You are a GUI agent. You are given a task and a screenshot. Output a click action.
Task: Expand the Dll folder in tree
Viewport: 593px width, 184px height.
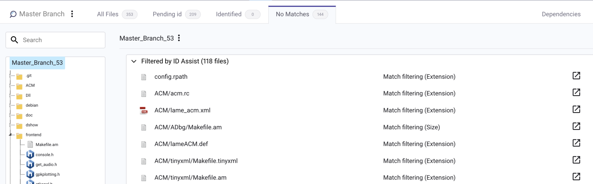click(x=10, y=95)
